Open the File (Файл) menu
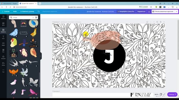 coord(15,11)
